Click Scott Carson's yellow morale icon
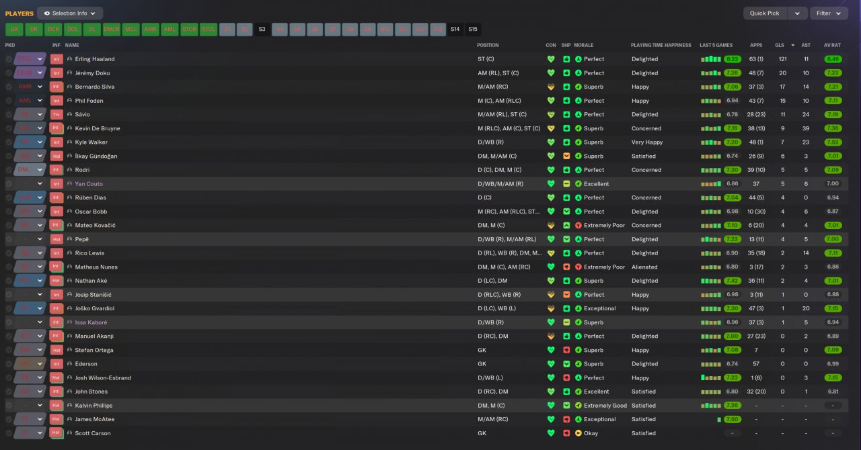This screenshot has width=861, height=450. click(x=578, y=433)
